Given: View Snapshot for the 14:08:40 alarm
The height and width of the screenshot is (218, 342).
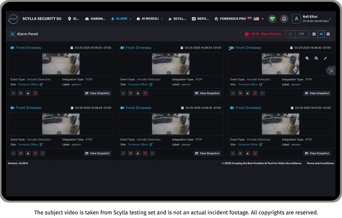Looking at the screenshot, I should click(317, 93).
